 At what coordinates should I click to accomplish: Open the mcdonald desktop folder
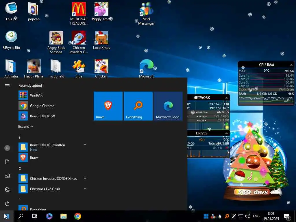pos(56,68)
